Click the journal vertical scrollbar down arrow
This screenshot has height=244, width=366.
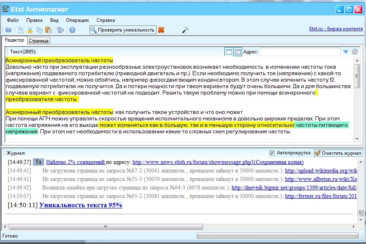click(361, 220)
